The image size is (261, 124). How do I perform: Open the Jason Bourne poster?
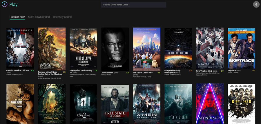click(x=115, y=49)
